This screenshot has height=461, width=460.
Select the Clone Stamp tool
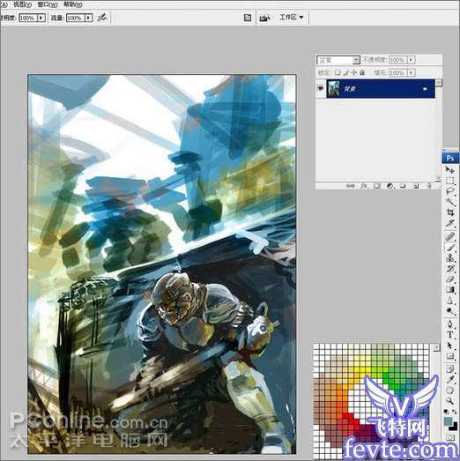click(449, 258)
